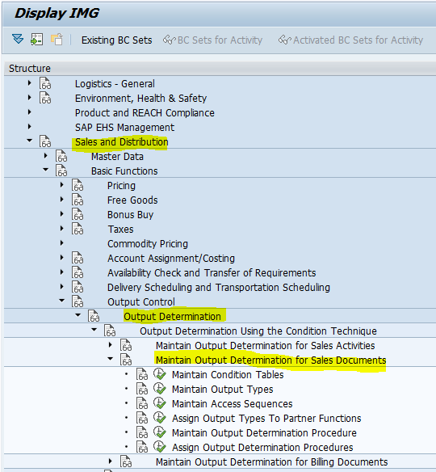Image resolution: width=436 pixels, height=472 pixels.
Task: Expand Master Data node
Action: point(45,156)
